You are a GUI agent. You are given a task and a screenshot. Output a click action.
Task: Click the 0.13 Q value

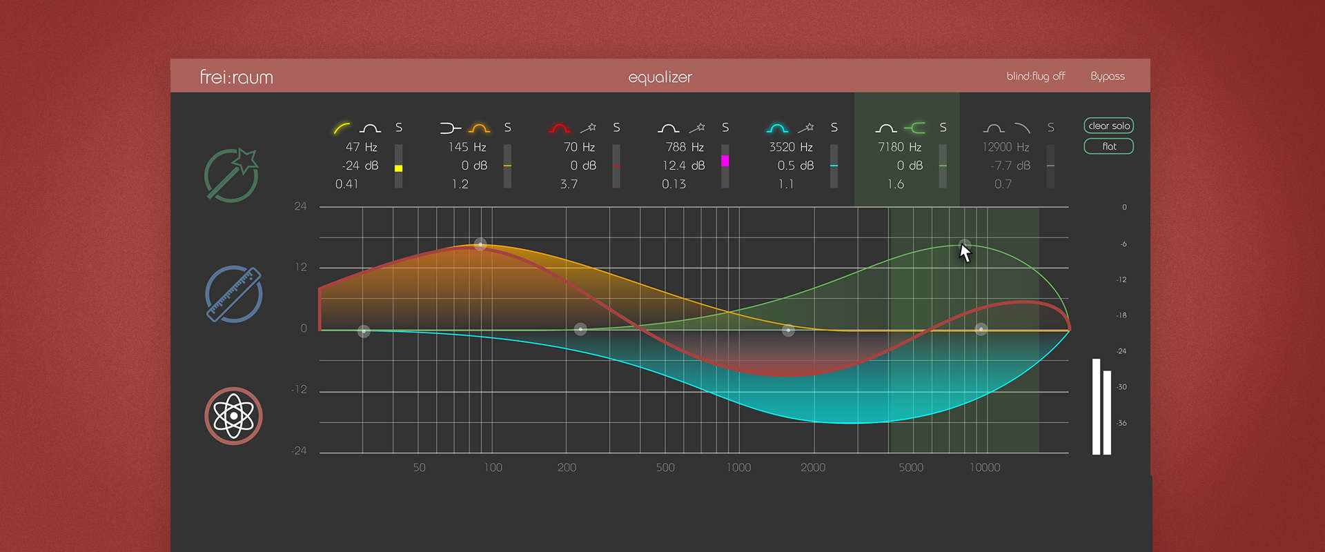click(x=674, y=184)
